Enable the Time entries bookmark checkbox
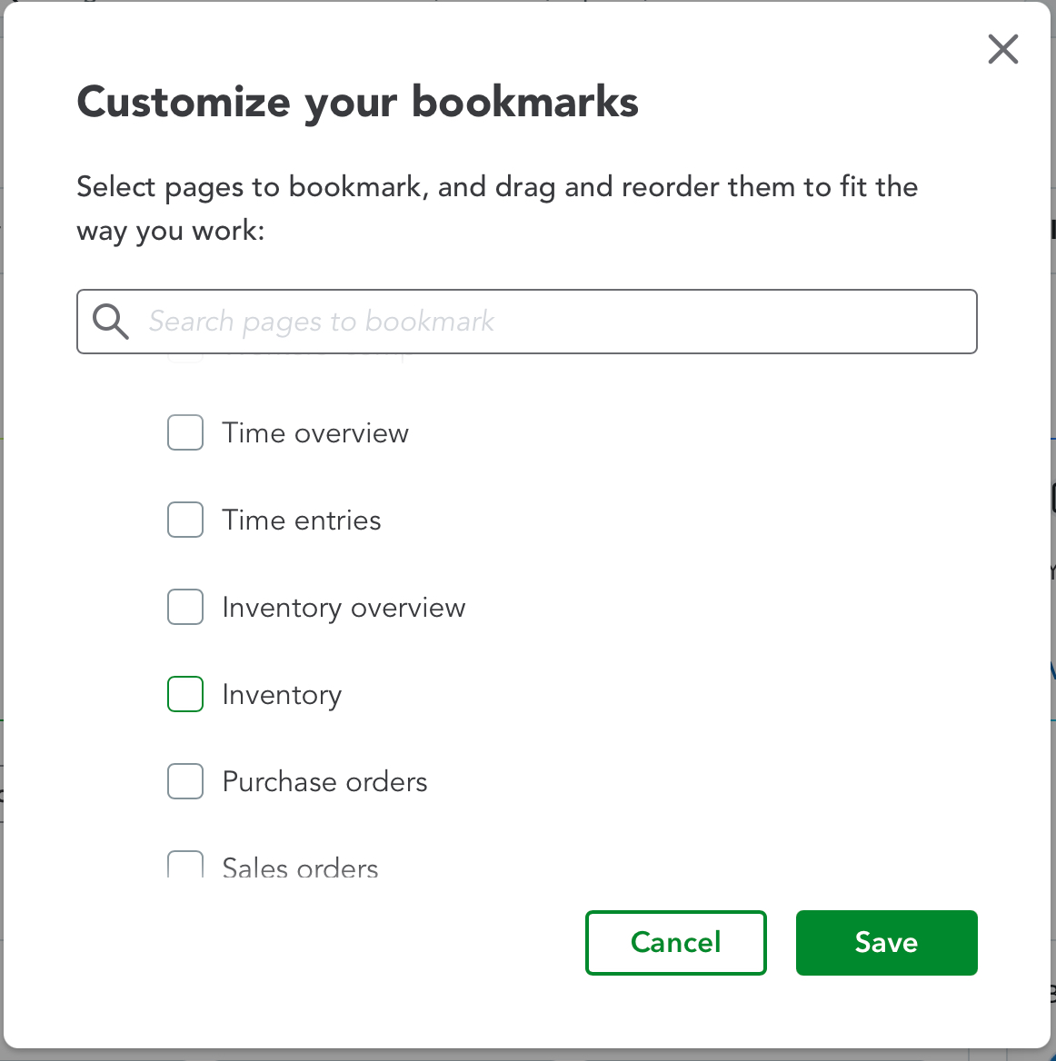 point(185,520)
